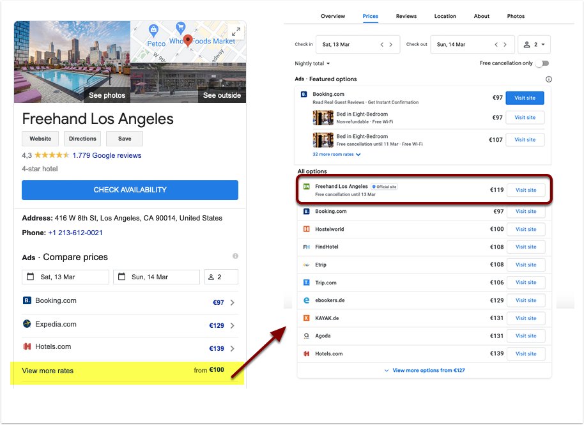Screen dimensions: 584x425
Task: Click CHECK AVAILABILITY button
Action: [130, 190]
